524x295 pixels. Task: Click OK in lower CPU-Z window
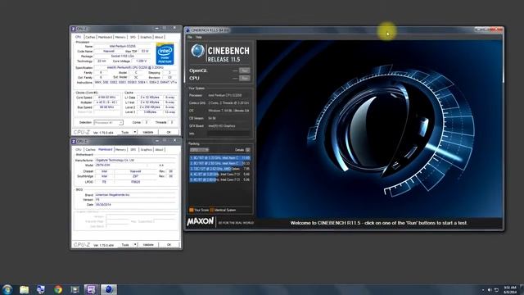tap(169, 245)
